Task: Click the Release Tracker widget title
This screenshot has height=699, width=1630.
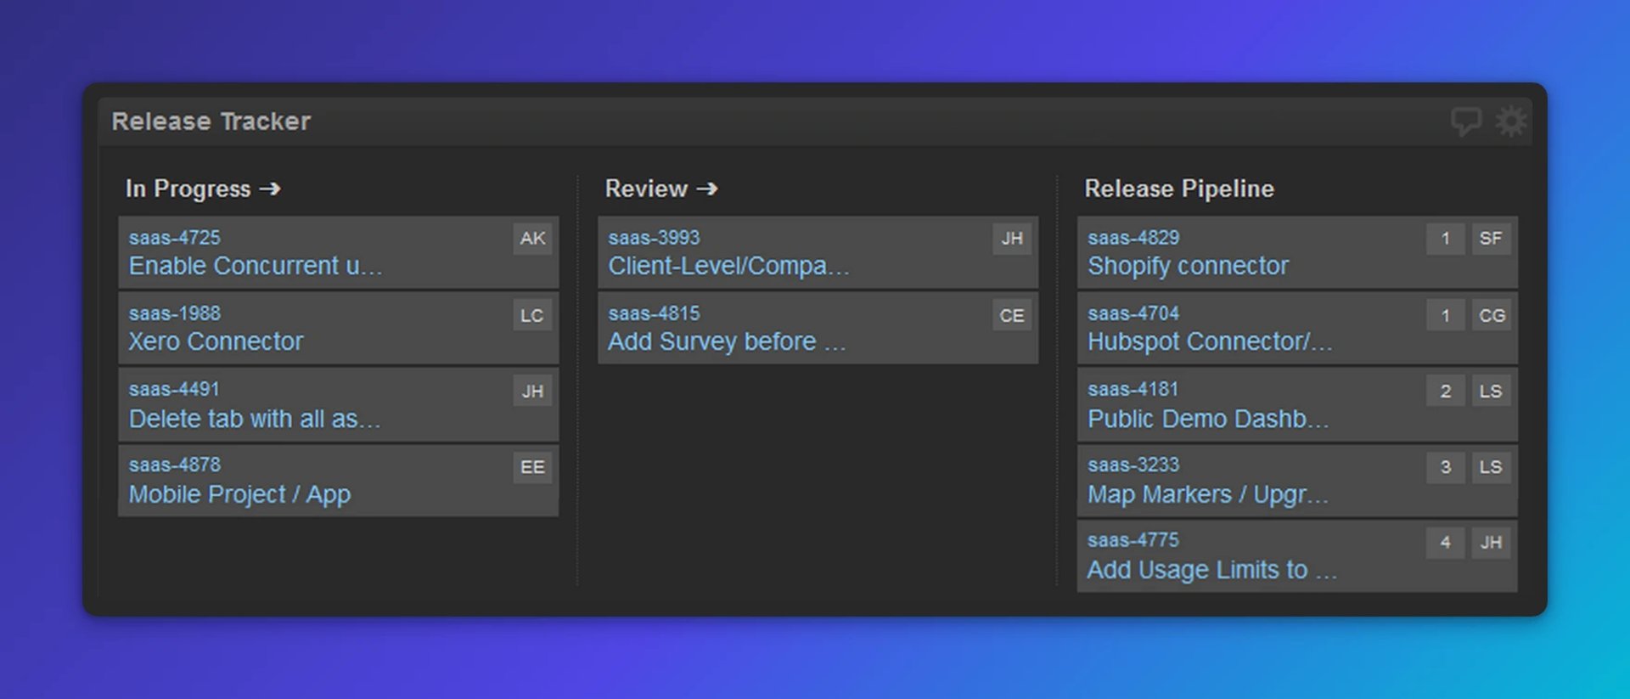Action: [211, 121]
